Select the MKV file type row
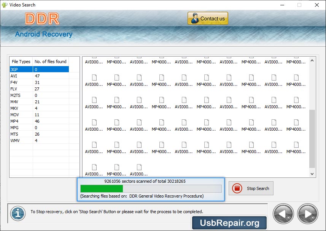The height and width of the screenshot is (231, 326). [x=39, y=108]
